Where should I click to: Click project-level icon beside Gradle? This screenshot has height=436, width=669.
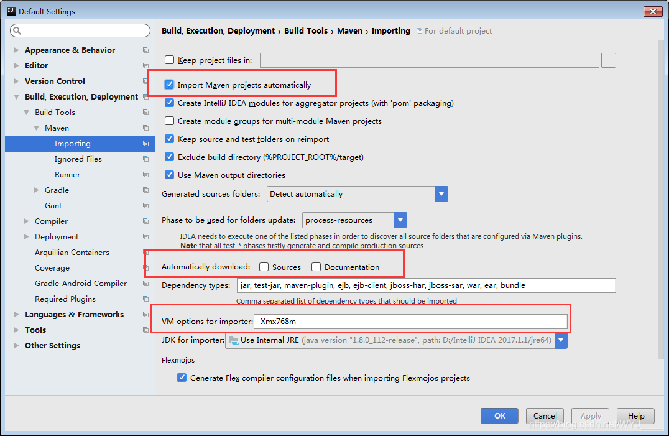145,190
